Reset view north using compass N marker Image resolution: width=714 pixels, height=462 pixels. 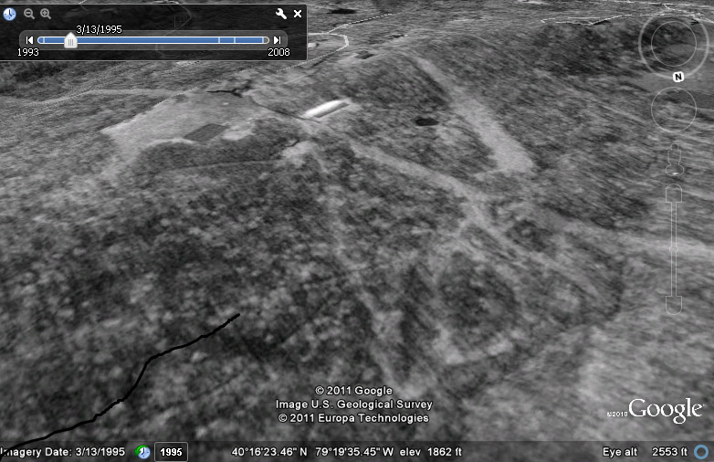[x=678, y=77]
